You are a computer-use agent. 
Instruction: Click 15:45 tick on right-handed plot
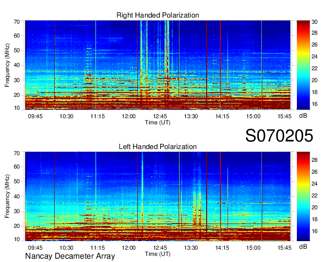coord(285,116)
